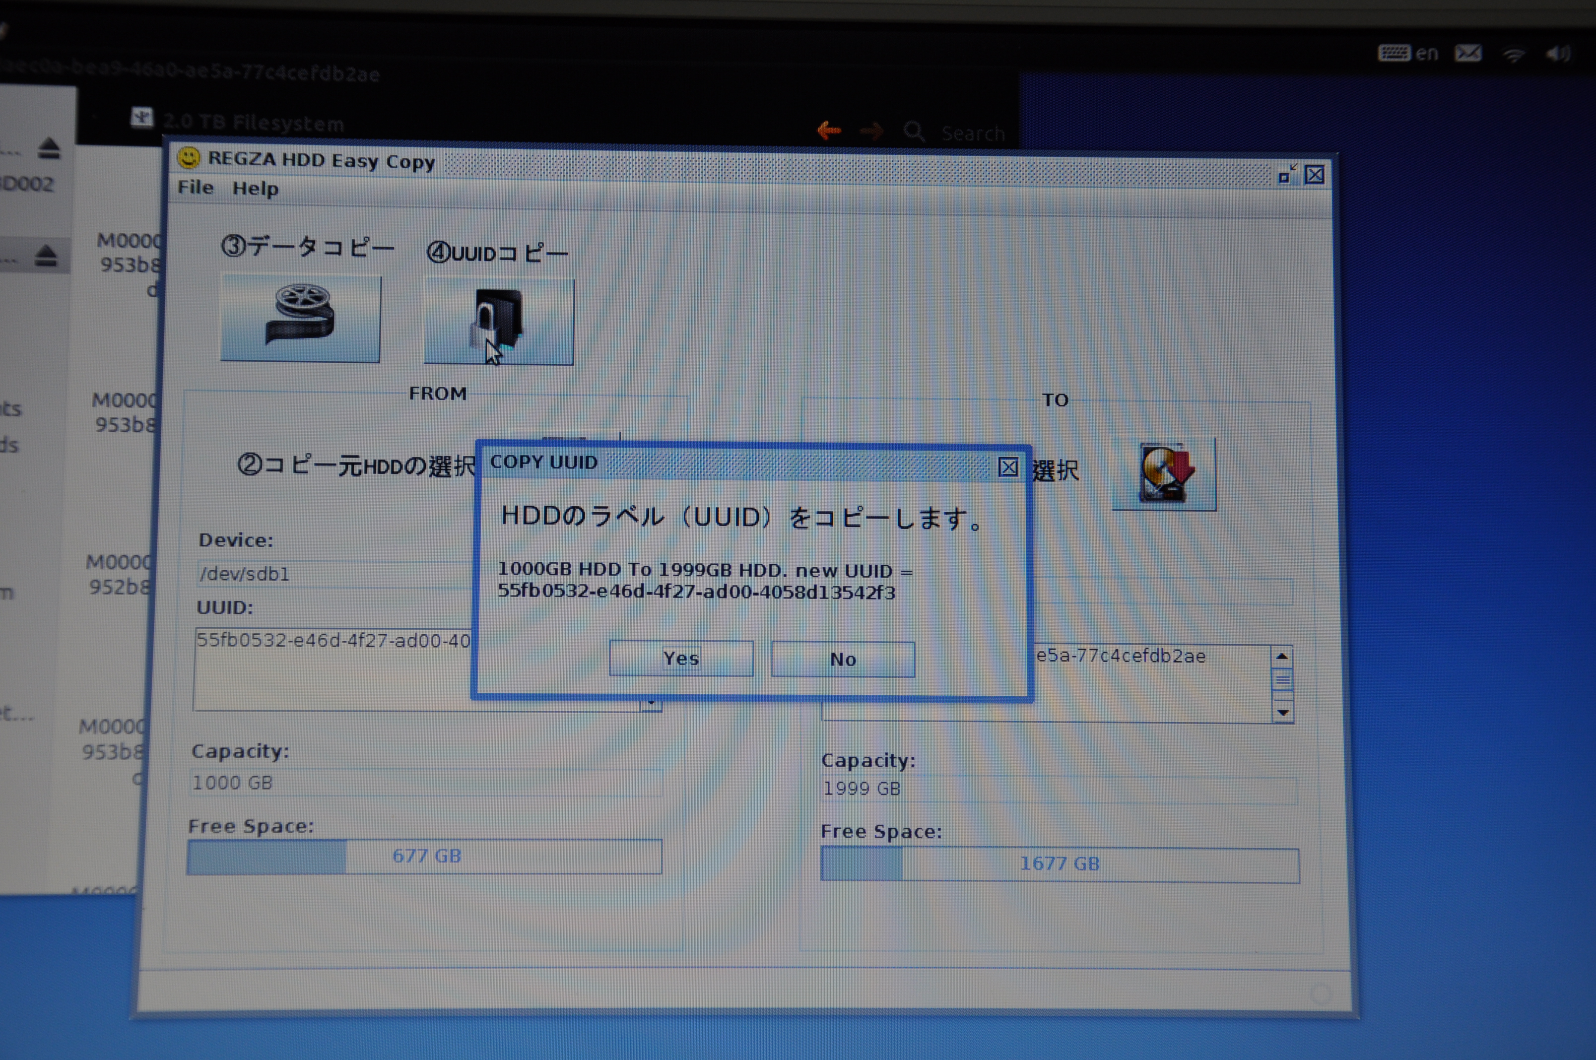Click the TO UUID text ending 77c4cefdb2ae
Viewport: 1596px width, 1060px height.
(x=1120, y=656)
